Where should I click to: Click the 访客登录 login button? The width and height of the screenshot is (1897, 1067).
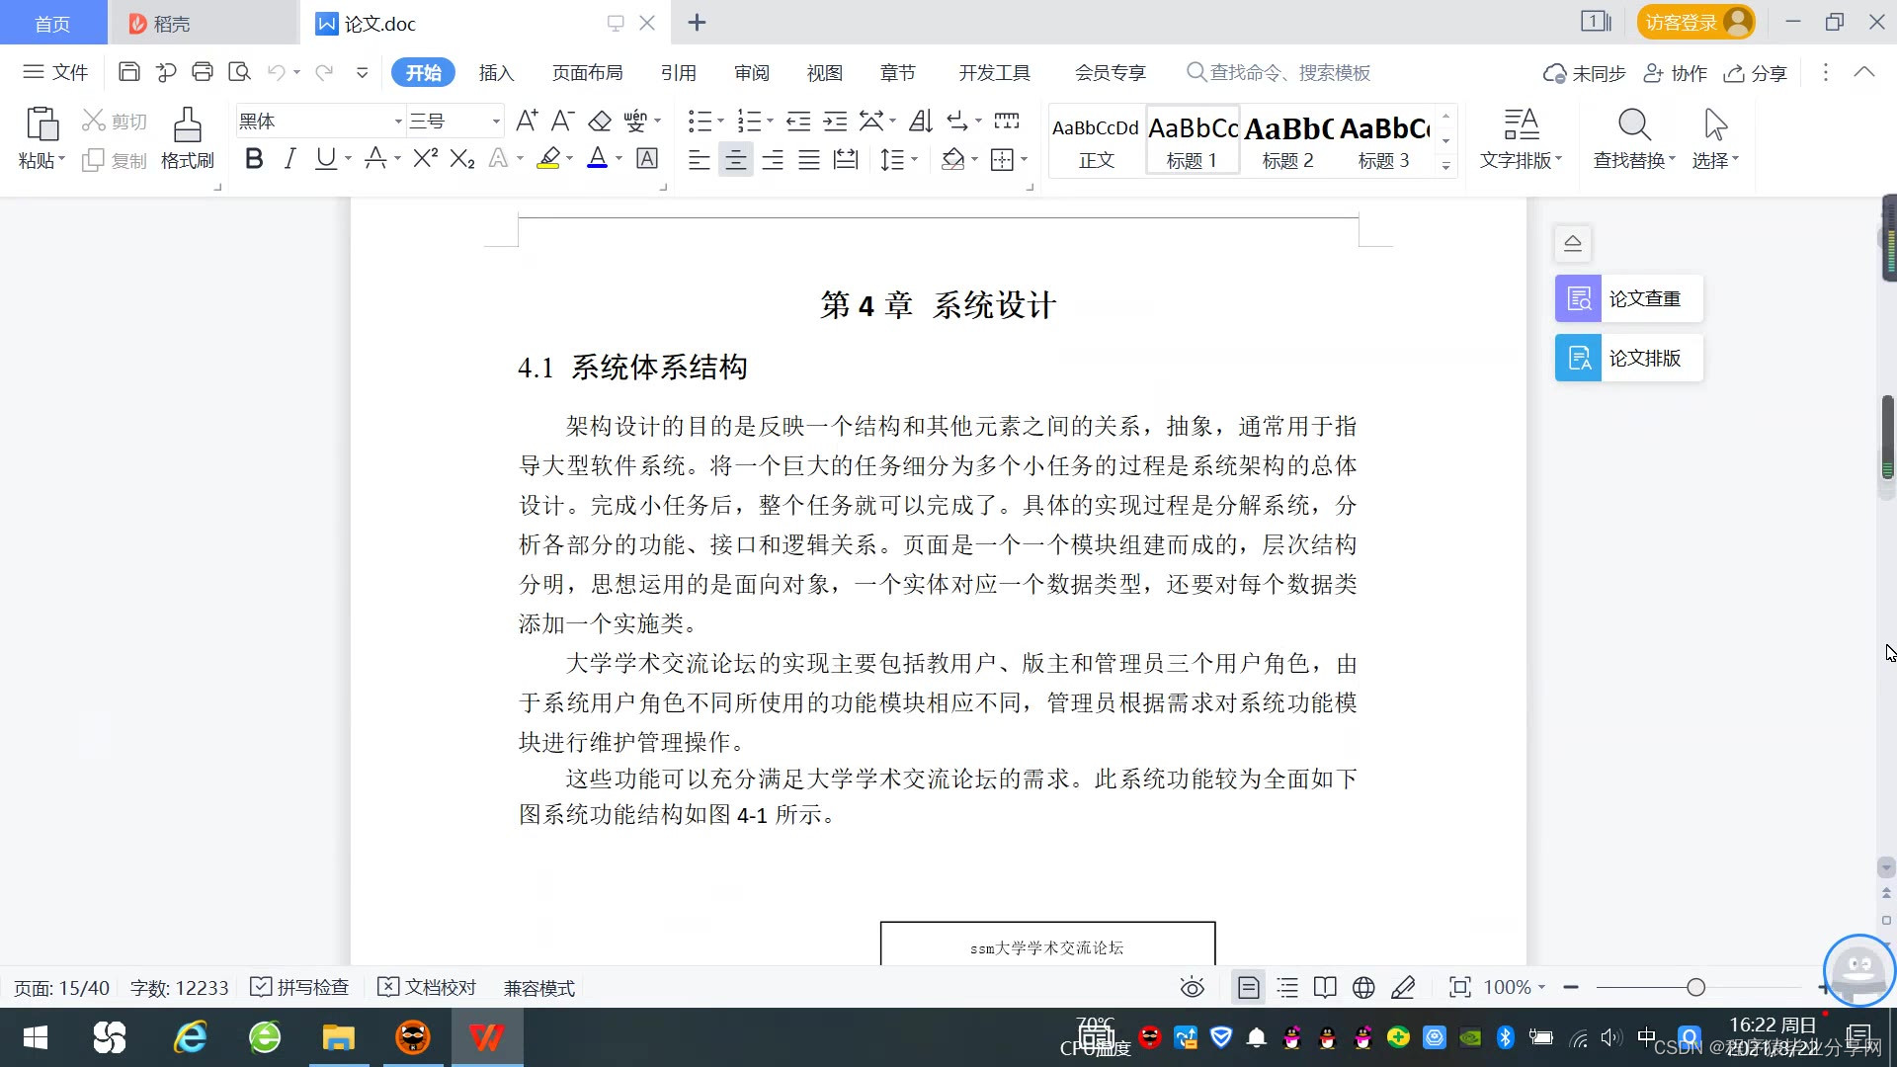click(x=1695, y=22)
